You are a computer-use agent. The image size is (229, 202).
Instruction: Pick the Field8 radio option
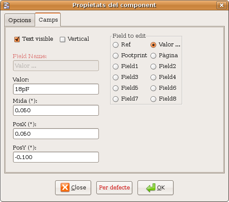coord(154,99)
